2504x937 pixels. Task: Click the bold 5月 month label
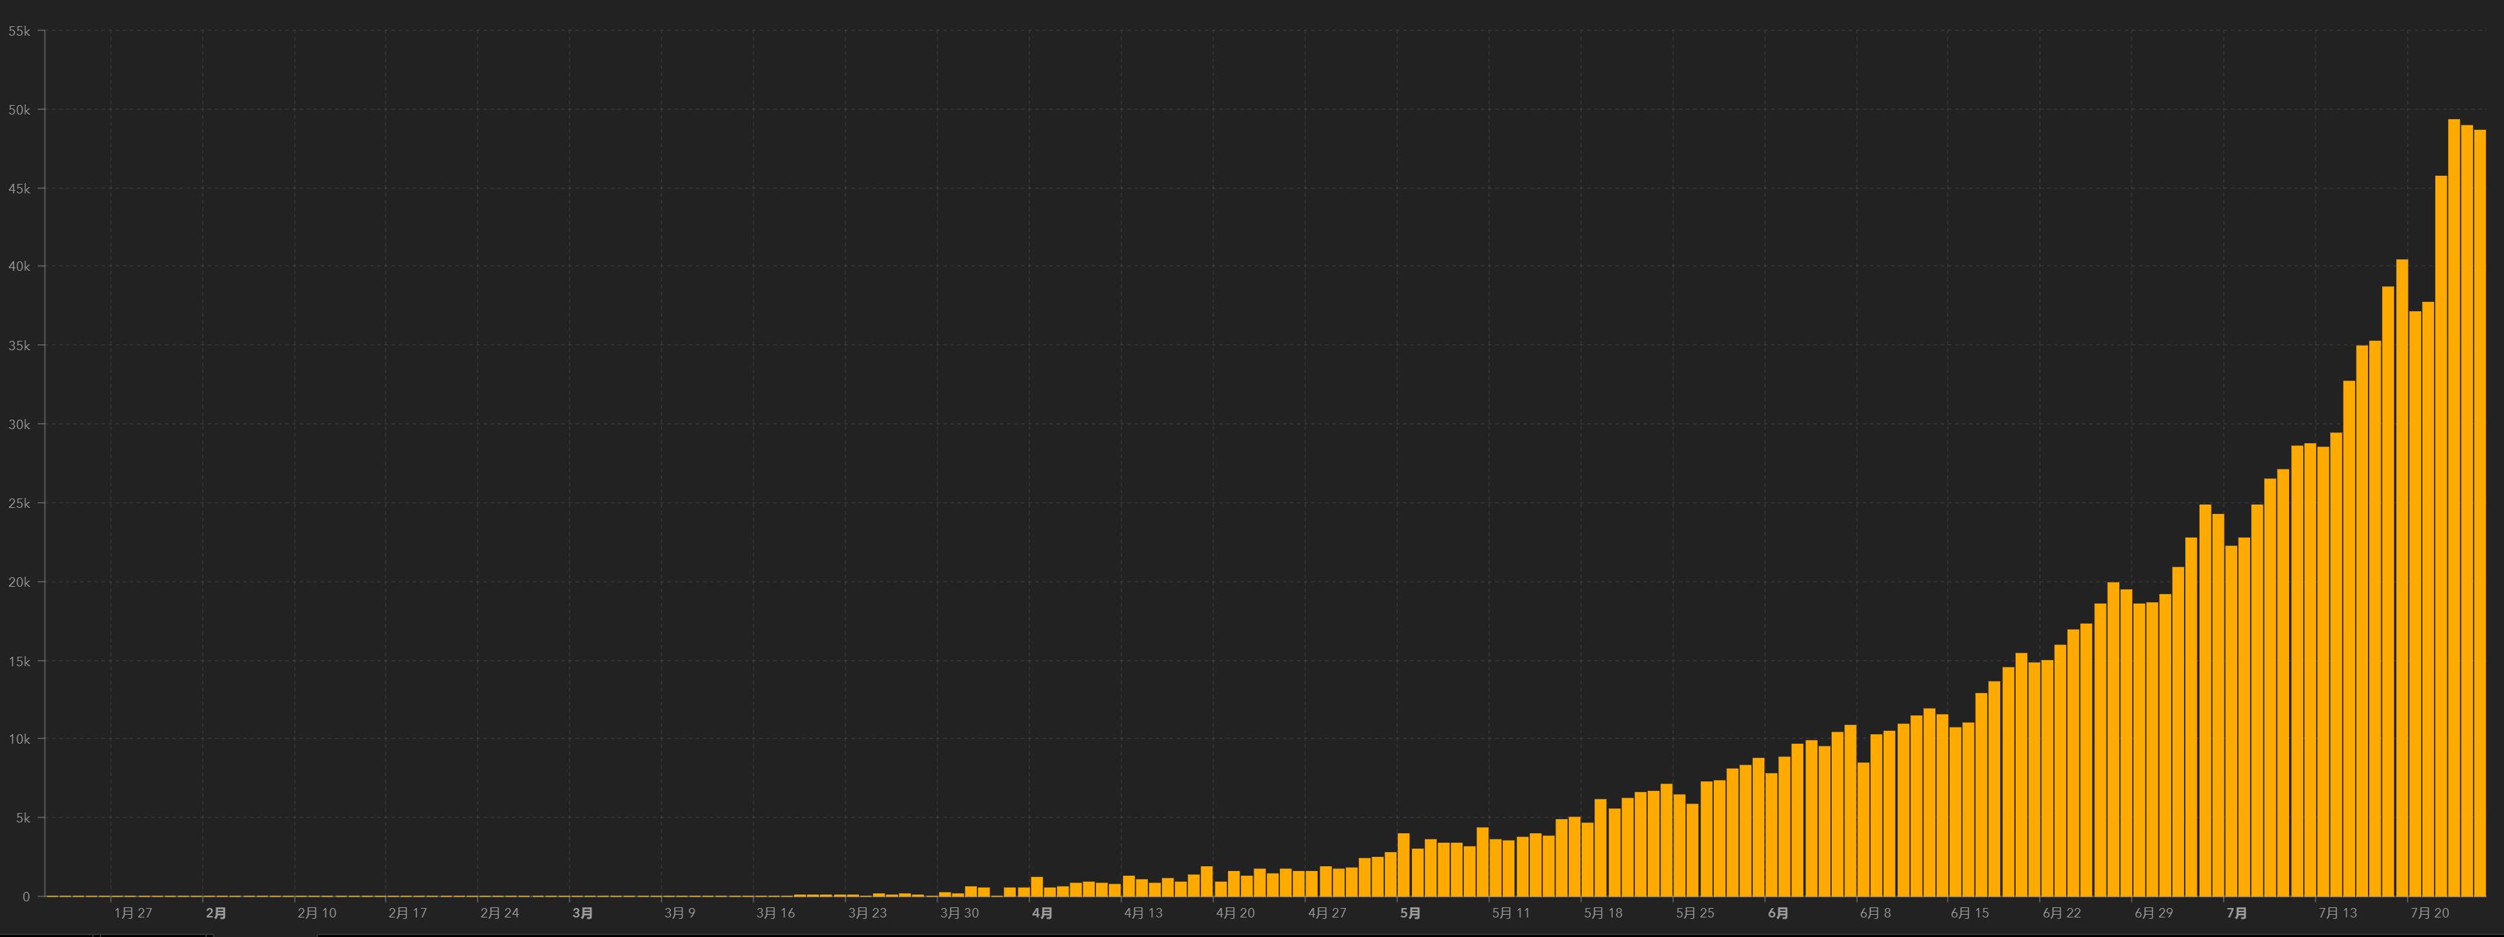point(1409,913)
